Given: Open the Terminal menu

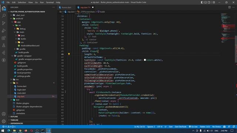Looking at the screenshot, I should [x=50, y=3].
